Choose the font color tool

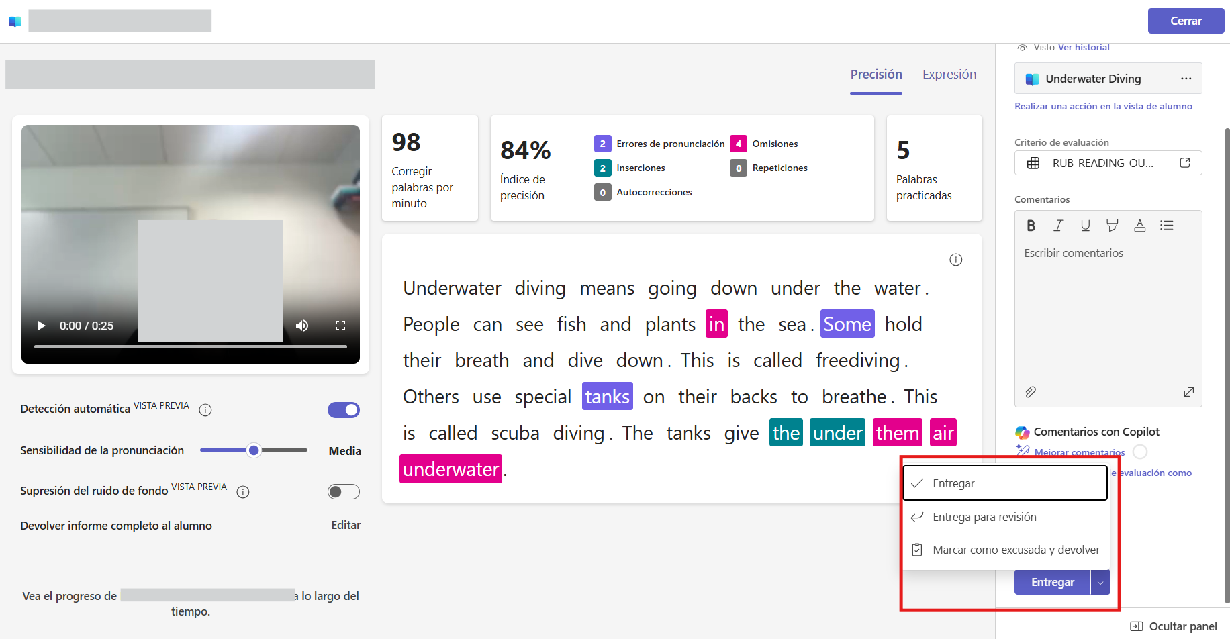coord(1139,226)
